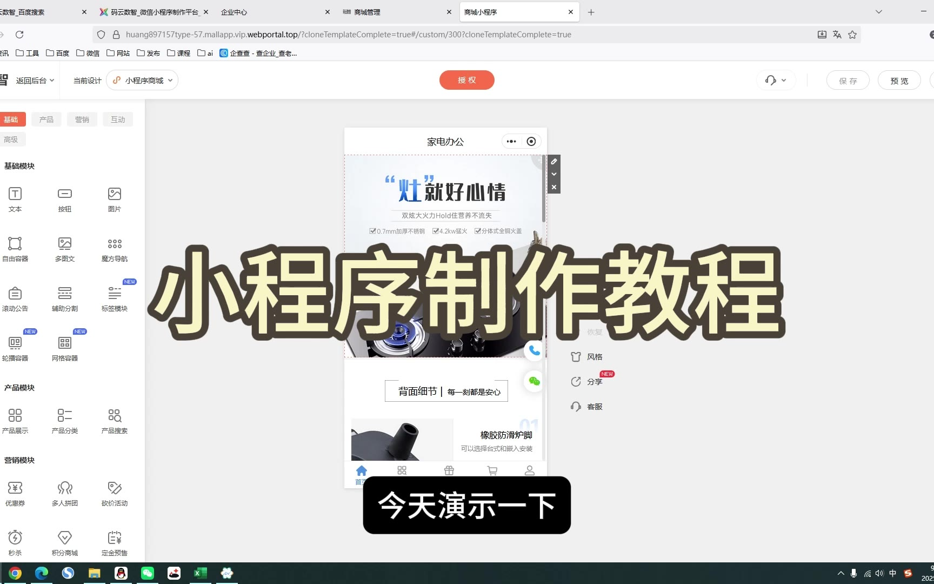
Task: Click the 预览 preview button
Action: click(x=899, y=81)
